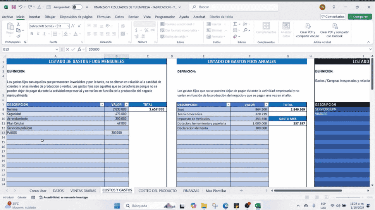Click the Excel icon in taskbar
The image size is (375, 210).
pyautogui.click(x=258, y=206)
